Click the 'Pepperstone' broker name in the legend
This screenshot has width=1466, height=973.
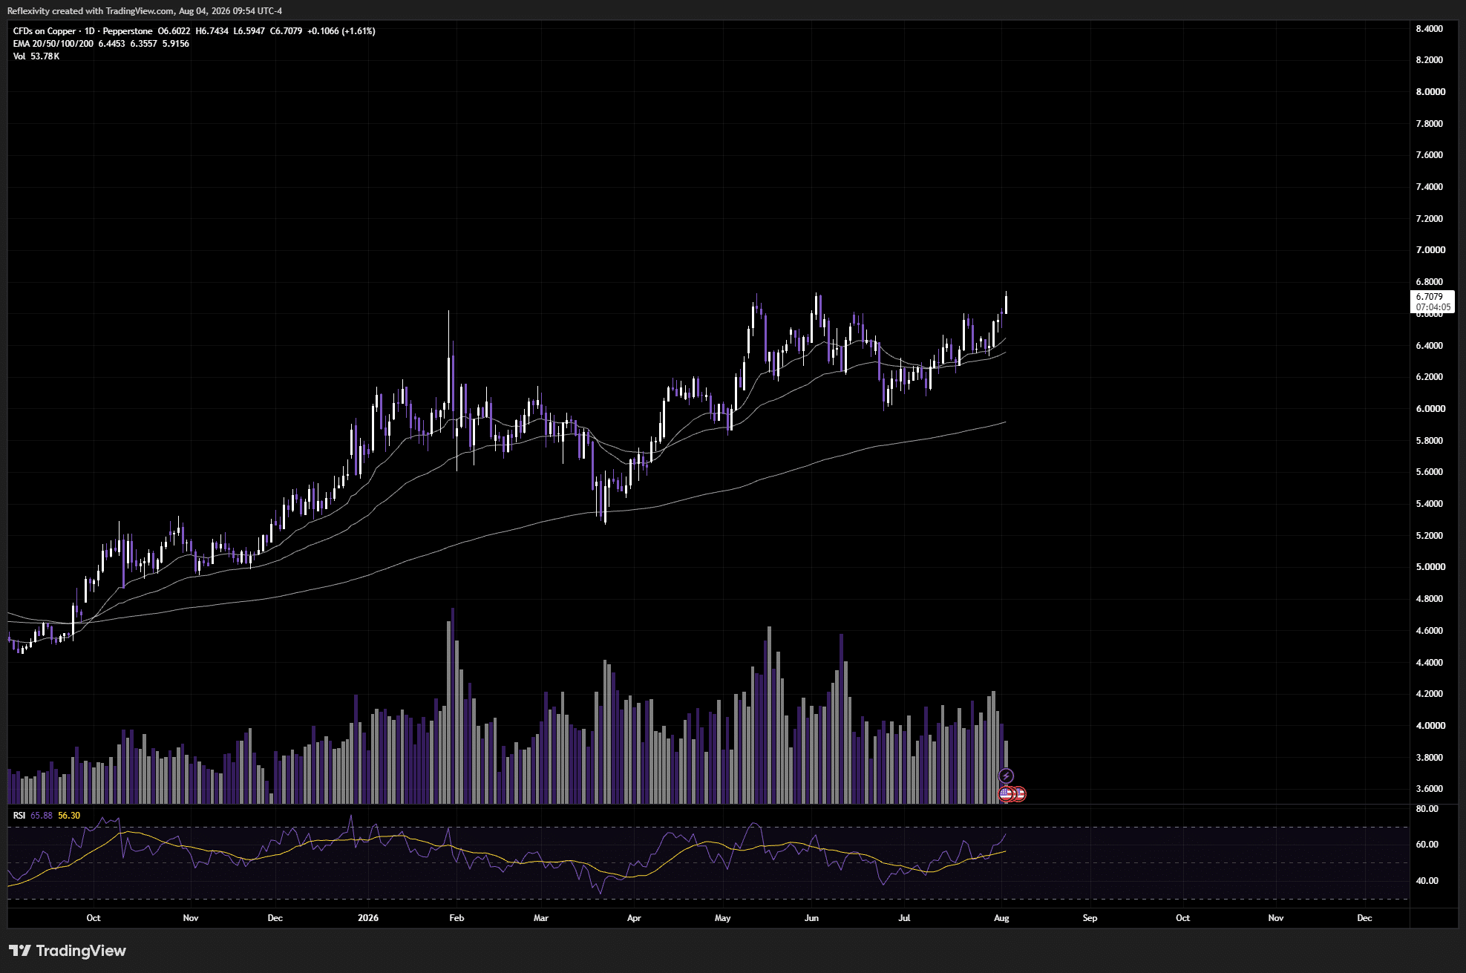(128, 31)
